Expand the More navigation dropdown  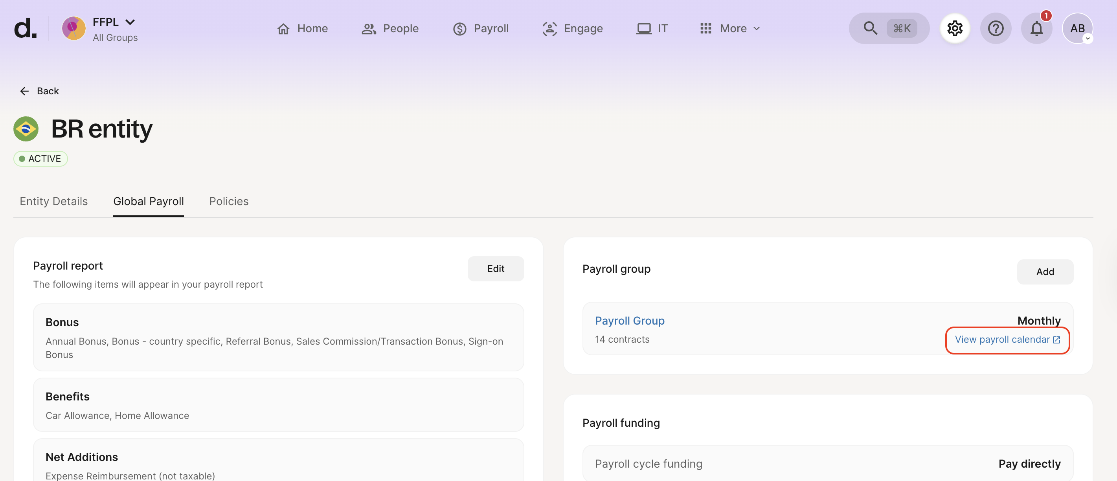coord(730,29)
